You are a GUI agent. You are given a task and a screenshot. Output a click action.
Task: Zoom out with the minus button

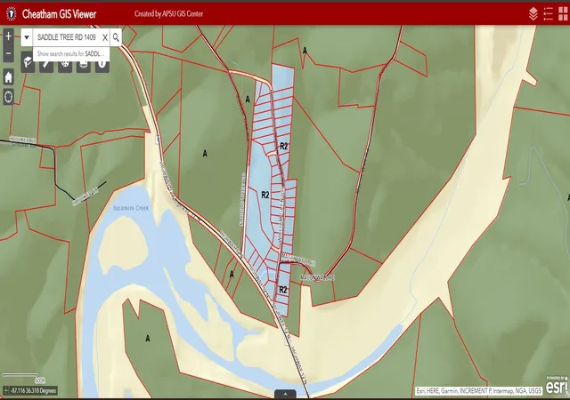point(8,53)
